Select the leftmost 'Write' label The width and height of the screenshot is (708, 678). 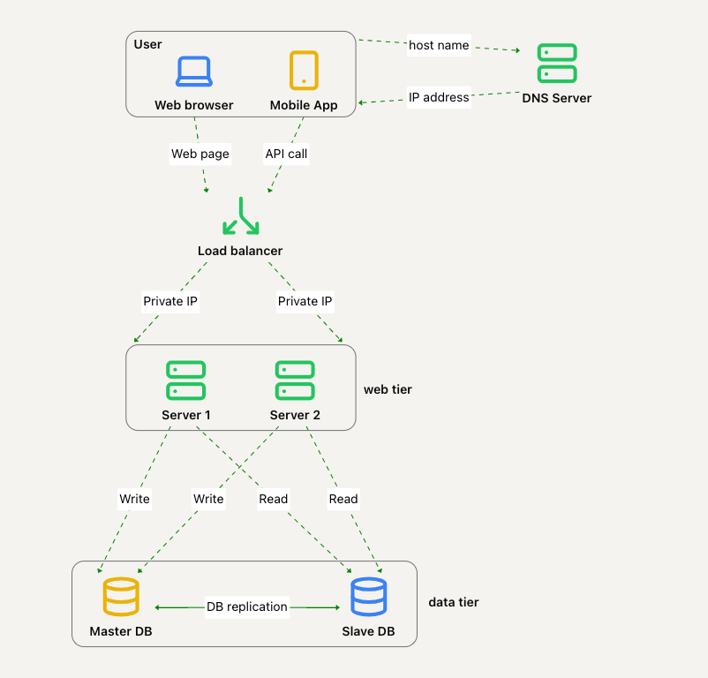pyautogui.click(x=135, y=499)
